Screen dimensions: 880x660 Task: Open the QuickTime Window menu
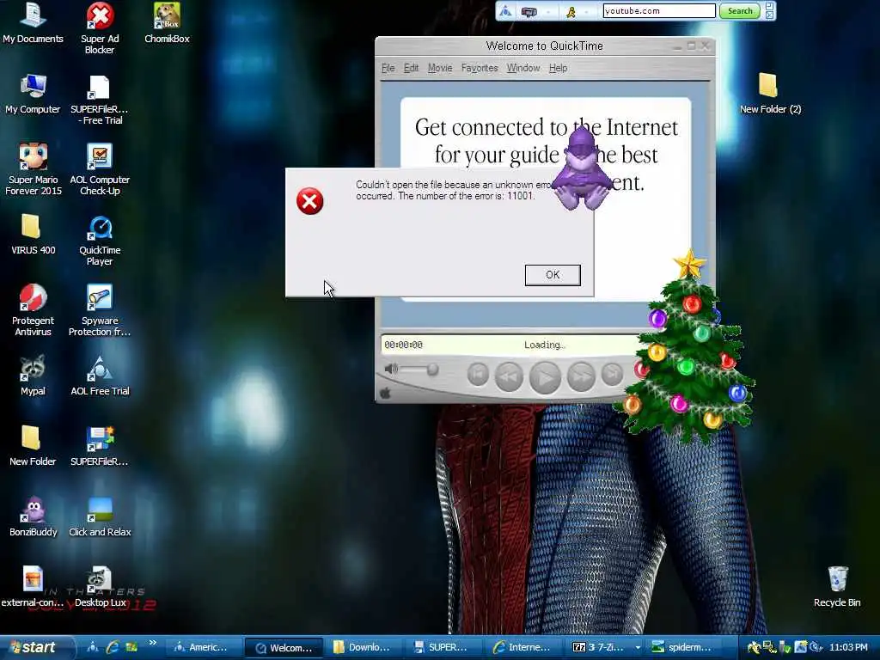pos(523,68)
